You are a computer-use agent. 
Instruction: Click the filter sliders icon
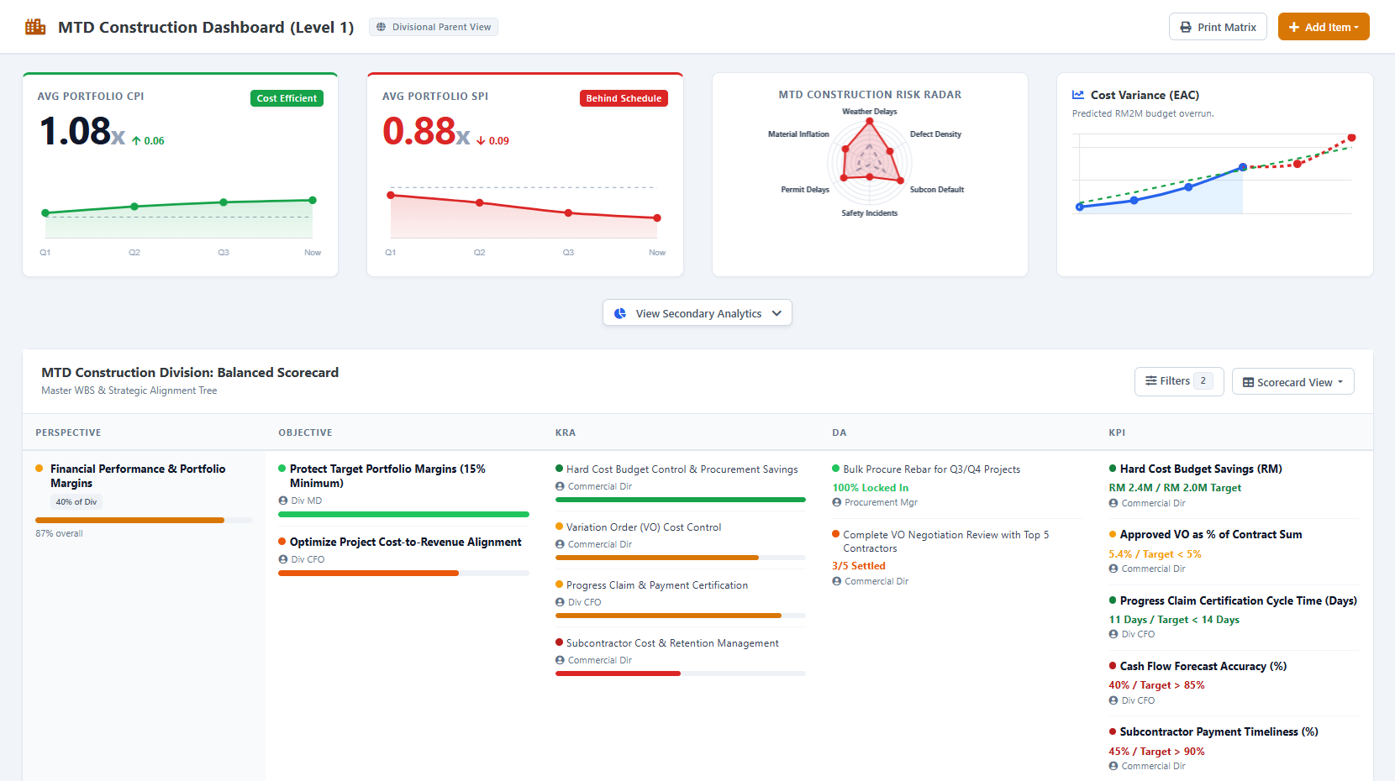point(1151,381)
